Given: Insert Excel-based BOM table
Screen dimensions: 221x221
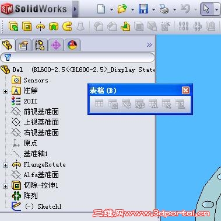Looking at the screenshot, I should coord(140,103).
